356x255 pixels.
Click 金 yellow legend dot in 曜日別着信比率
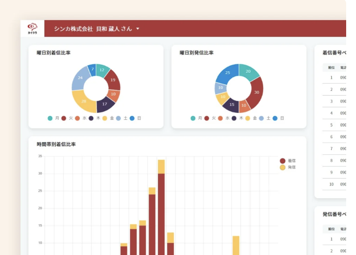point(105,119)
